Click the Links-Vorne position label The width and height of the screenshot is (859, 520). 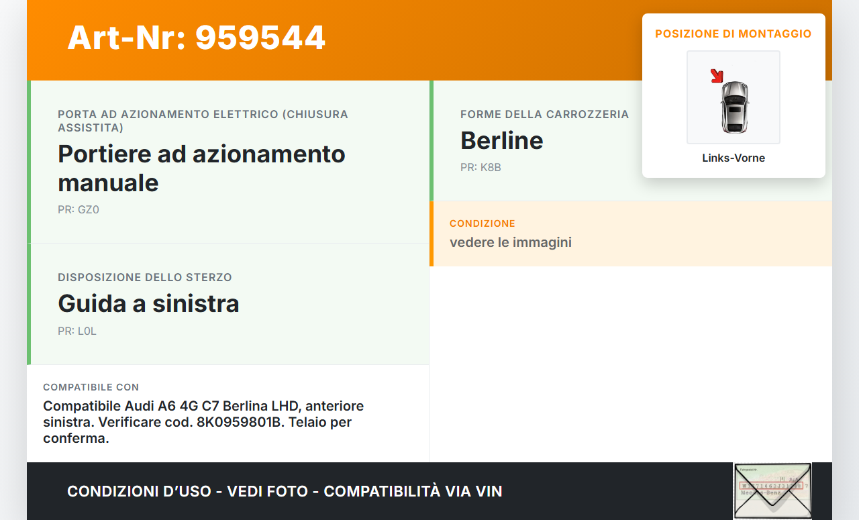[734, 158]
